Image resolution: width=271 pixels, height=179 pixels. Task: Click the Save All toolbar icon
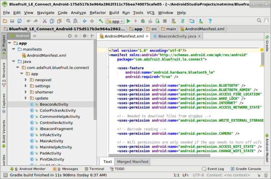[x=12, y=21]
